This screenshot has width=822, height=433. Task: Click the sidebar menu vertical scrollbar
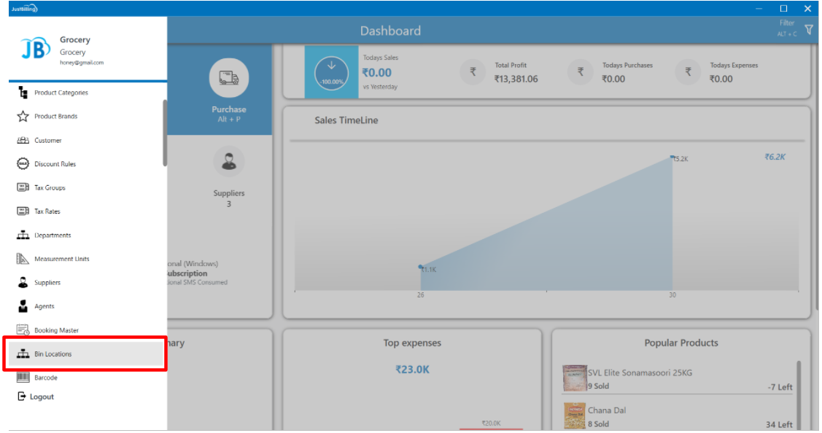point(165,133)
